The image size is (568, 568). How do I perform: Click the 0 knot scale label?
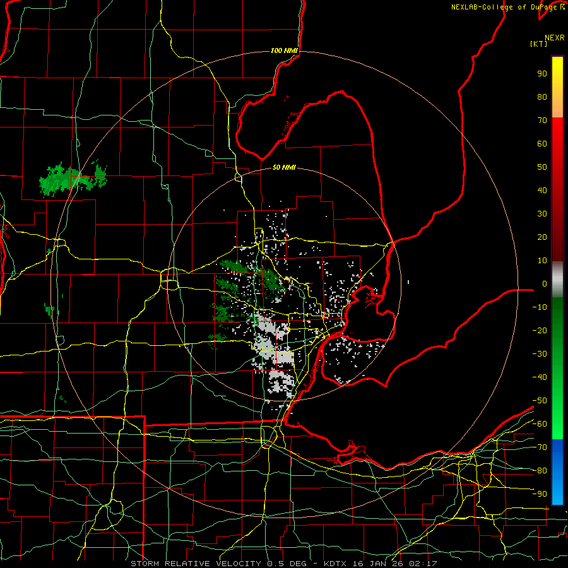click(545, 284)
